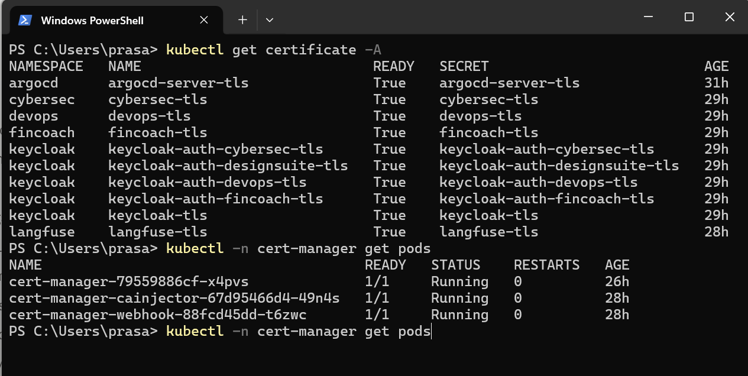Open the new tab profile dropdown
This screenshot has width=748, height=376.
(270, 20)
